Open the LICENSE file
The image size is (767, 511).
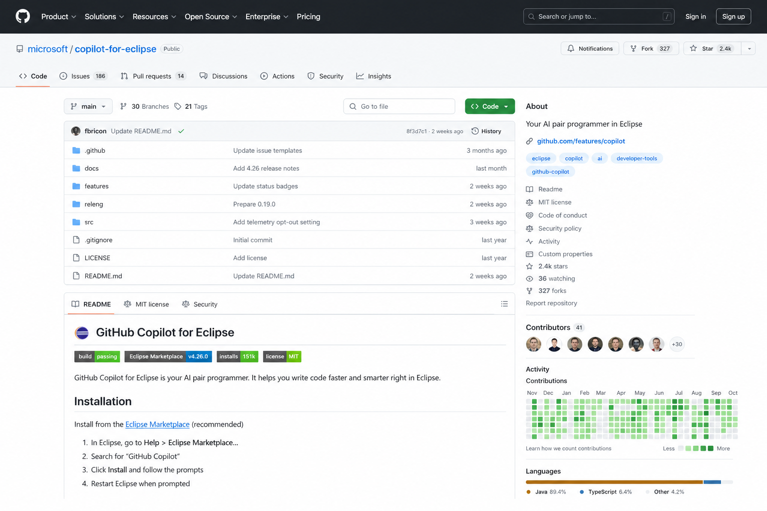click(97, 258)
